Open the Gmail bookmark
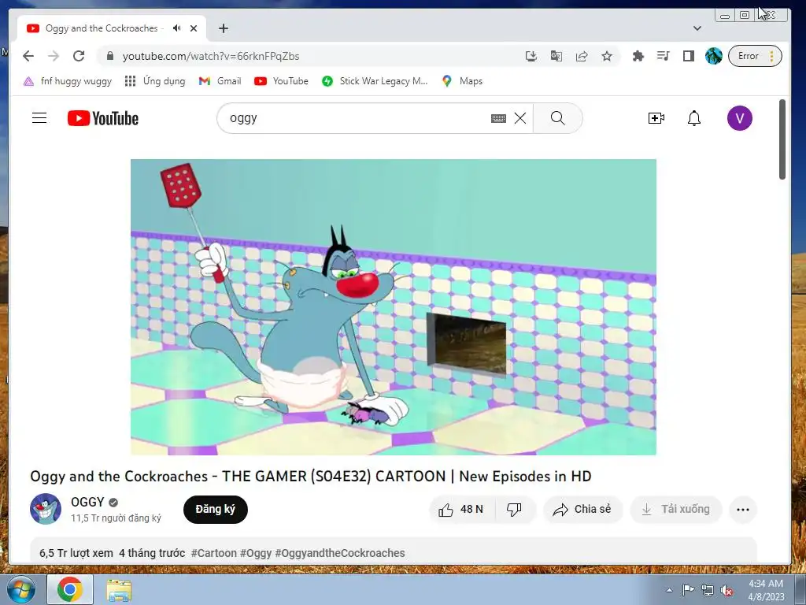Screen dimensions: 806x605 (220, 81)
